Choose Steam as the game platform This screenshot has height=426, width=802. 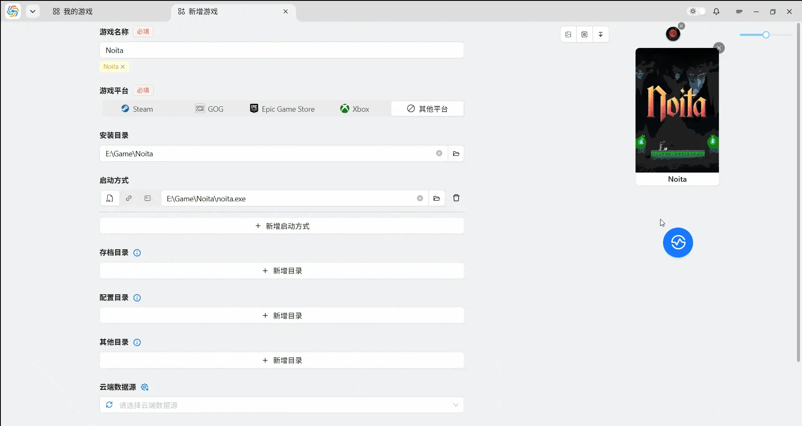click(137, 109)
